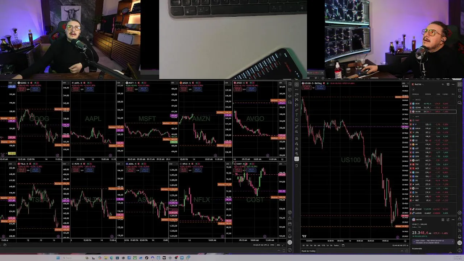Click the GOOG chart symbol title
The image size is (464, 261).
click(x=25, y=83)
